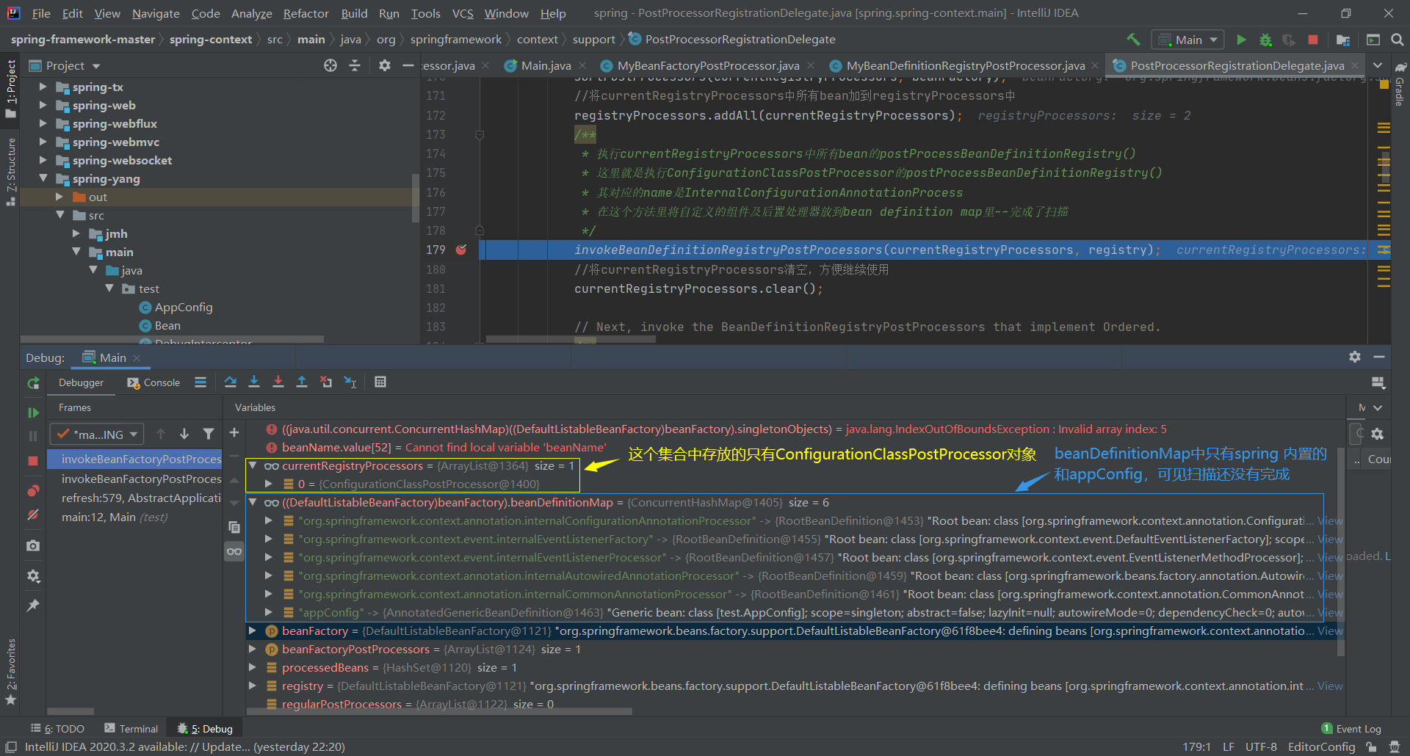The image size is (1410, 756).
Task: Click Collapse All icon in Project panel header
Action: tap(355, 65)
